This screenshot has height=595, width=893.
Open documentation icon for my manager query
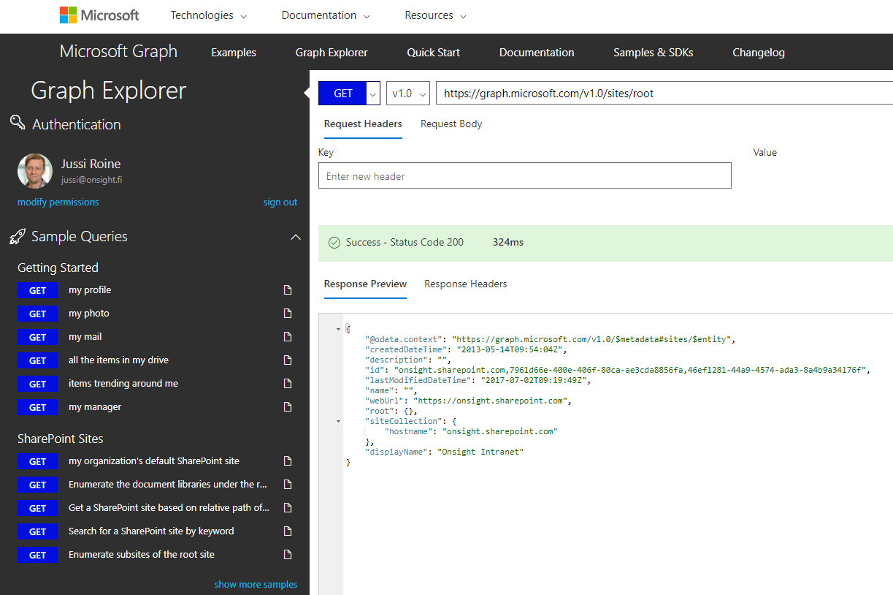coord(288,407)
